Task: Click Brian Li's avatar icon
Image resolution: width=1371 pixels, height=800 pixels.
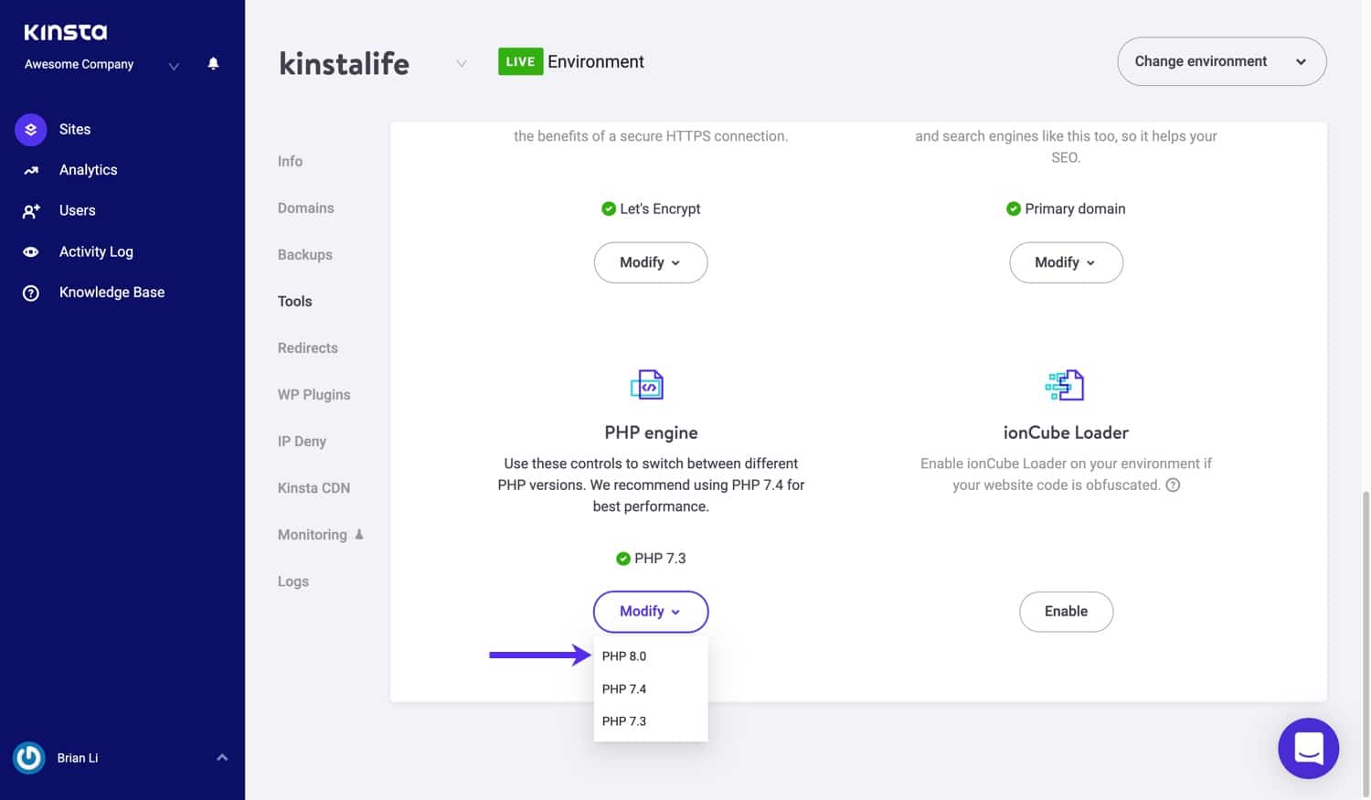Action: 29,757
